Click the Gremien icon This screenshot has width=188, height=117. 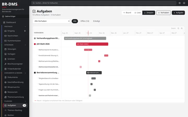pos(5,59)
